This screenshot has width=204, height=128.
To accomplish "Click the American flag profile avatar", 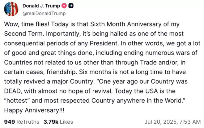I will click(11, 9).
